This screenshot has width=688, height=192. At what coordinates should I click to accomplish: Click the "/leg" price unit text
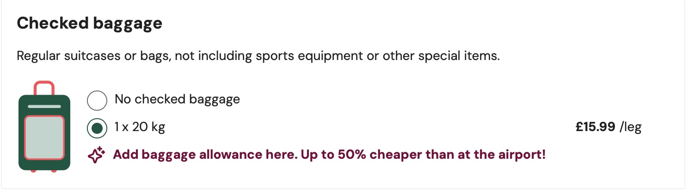631,127
